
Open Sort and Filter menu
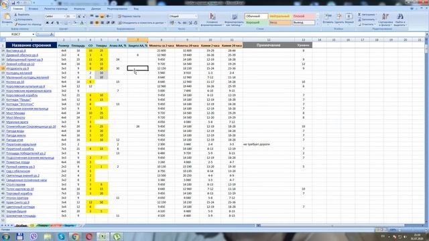coord(385,19)
